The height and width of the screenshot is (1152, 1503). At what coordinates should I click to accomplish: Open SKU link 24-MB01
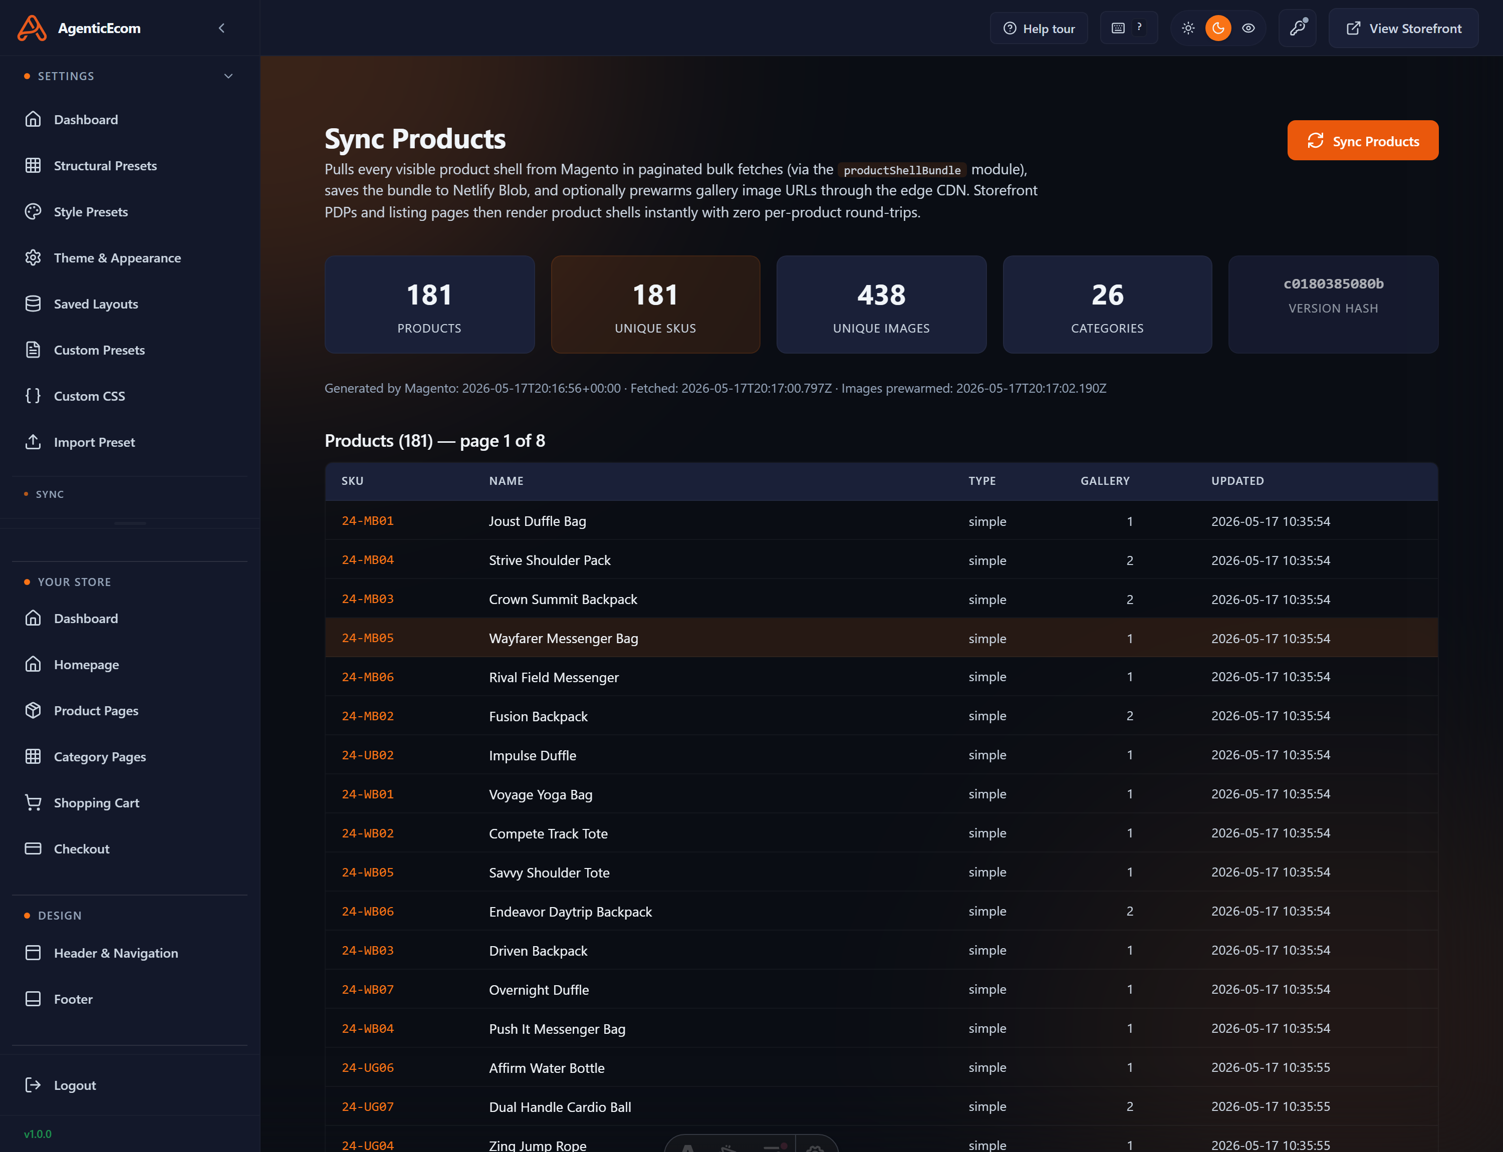click(x=368, y=520)
